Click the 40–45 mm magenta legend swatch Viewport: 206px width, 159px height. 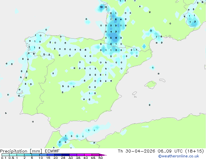(88, 155)
